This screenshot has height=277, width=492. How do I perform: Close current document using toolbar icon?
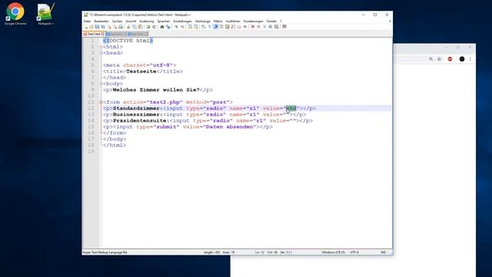[109, 27]
